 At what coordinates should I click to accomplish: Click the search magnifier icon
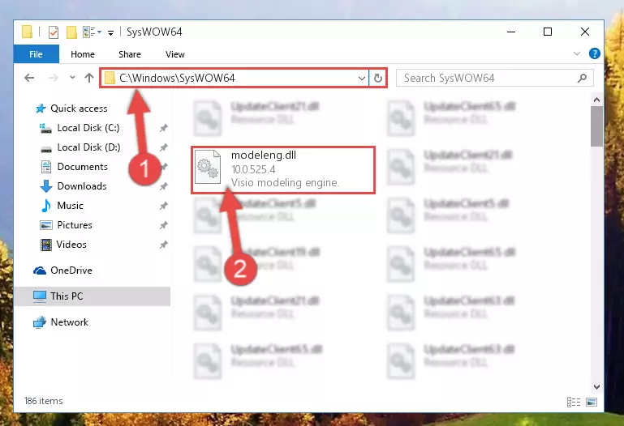[582, 78]
